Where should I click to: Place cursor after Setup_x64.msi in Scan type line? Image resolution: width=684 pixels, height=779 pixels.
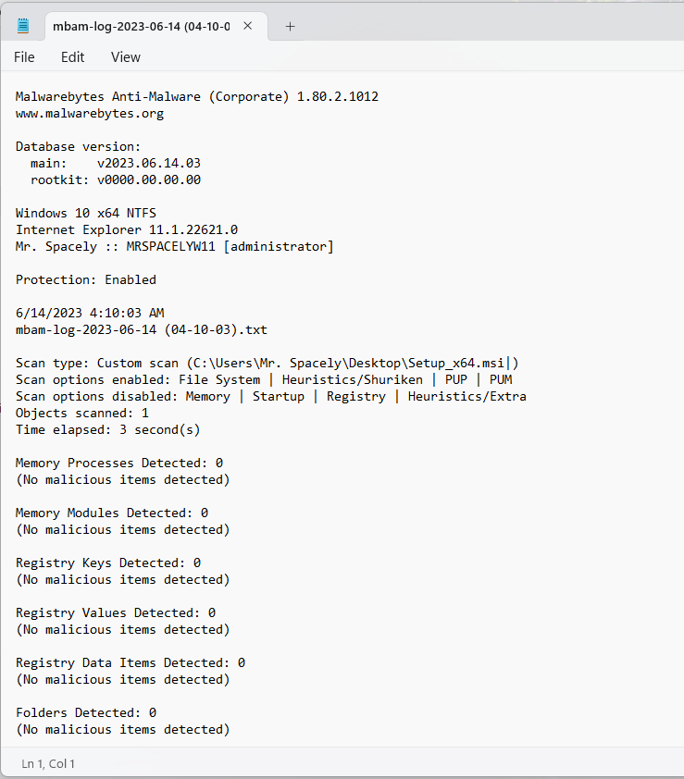(x=505, y=364)
